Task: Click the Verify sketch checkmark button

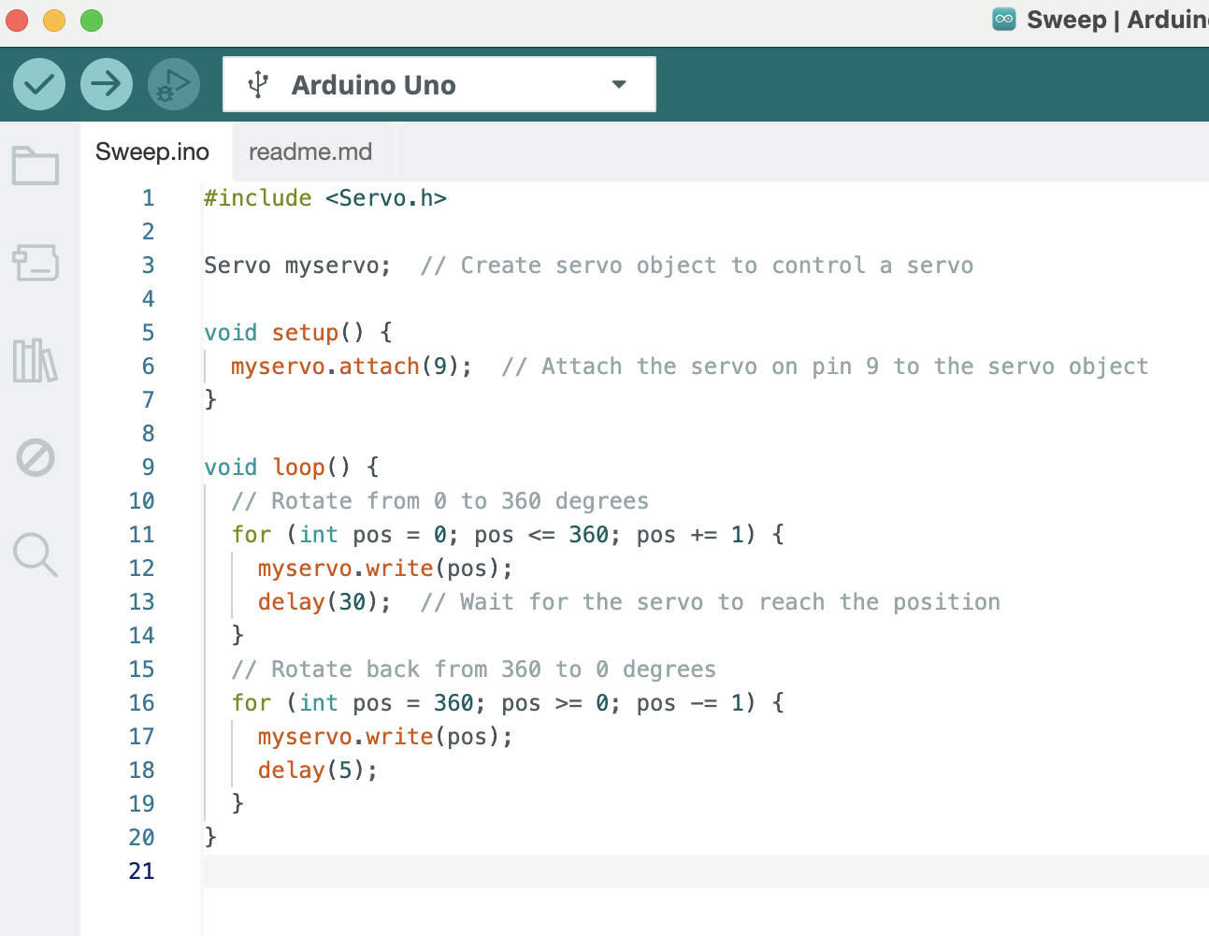Action: click(39, 84)
